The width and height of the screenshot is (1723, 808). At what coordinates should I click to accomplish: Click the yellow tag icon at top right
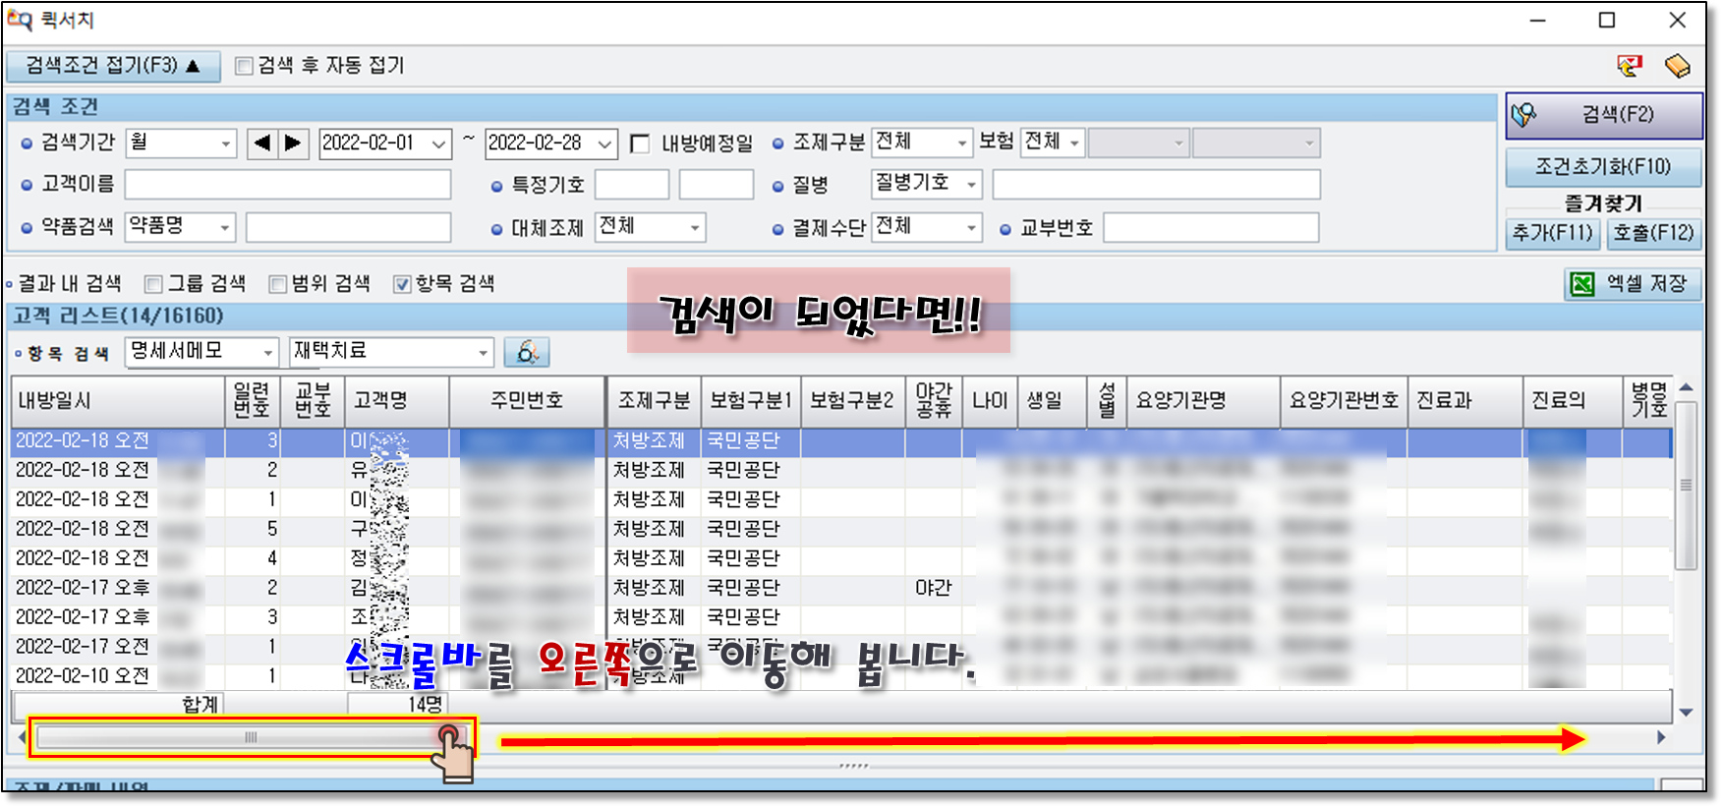(1677, 66)
